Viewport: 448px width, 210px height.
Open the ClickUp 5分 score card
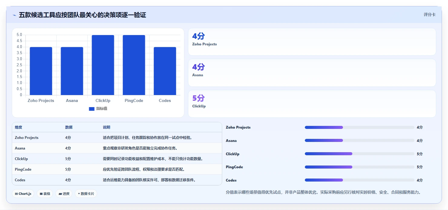tap(312, 104)
